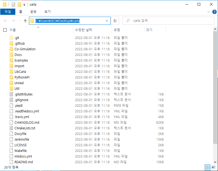Click the 15KB size of Jenkinsfile
Screen dimensions: 218x171
(160, 140)
